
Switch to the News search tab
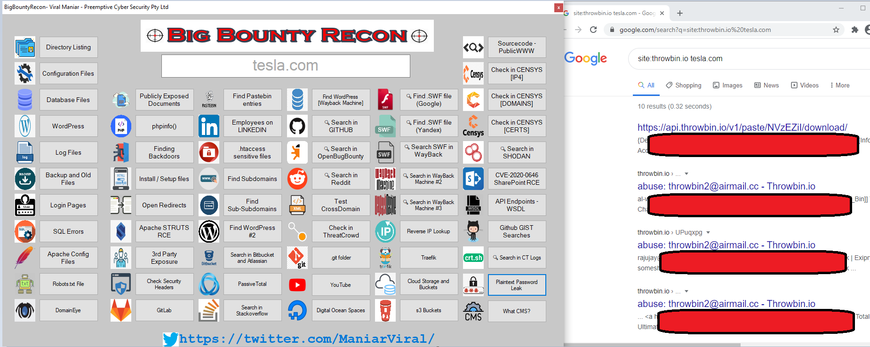(766, 85)
